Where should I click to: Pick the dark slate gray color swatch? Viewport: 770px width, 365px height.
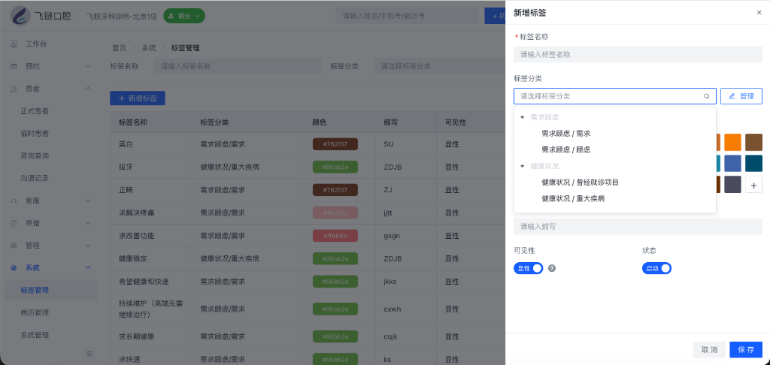click(x=732, y=185)
